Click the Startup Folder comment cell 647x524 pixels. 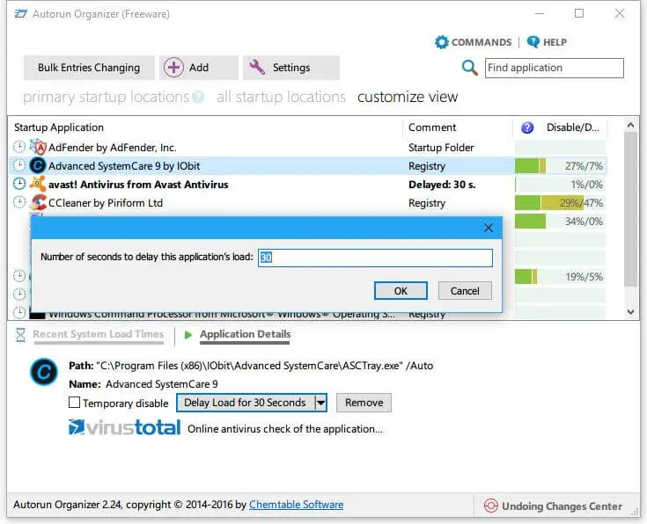pos(441,148)
